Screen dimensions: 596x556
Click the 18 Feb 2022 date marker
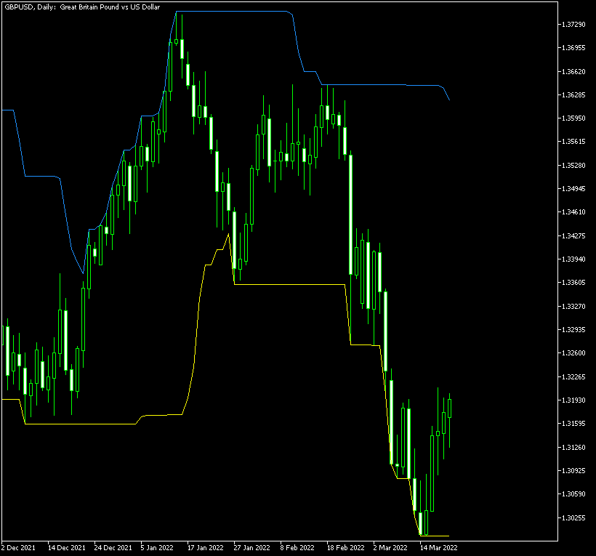pos(345,547)
